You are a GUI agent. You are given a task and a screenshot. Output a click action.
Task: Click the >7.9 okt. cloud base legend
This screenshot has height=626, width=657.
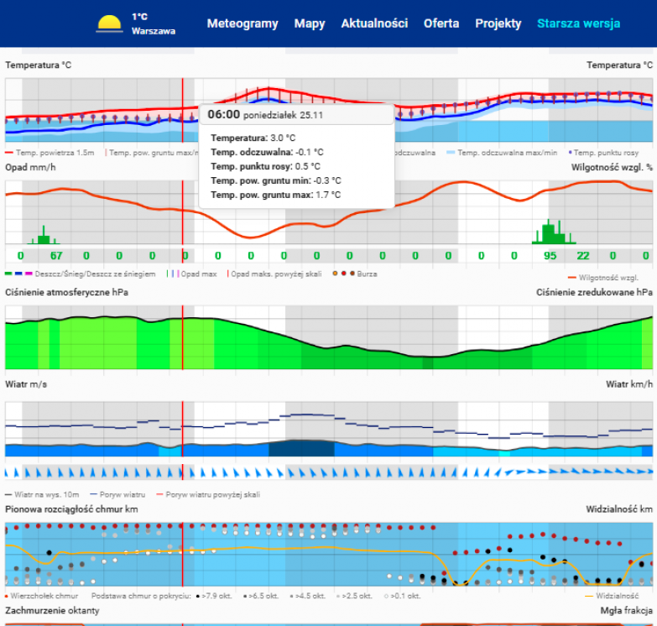pos(214,596)
